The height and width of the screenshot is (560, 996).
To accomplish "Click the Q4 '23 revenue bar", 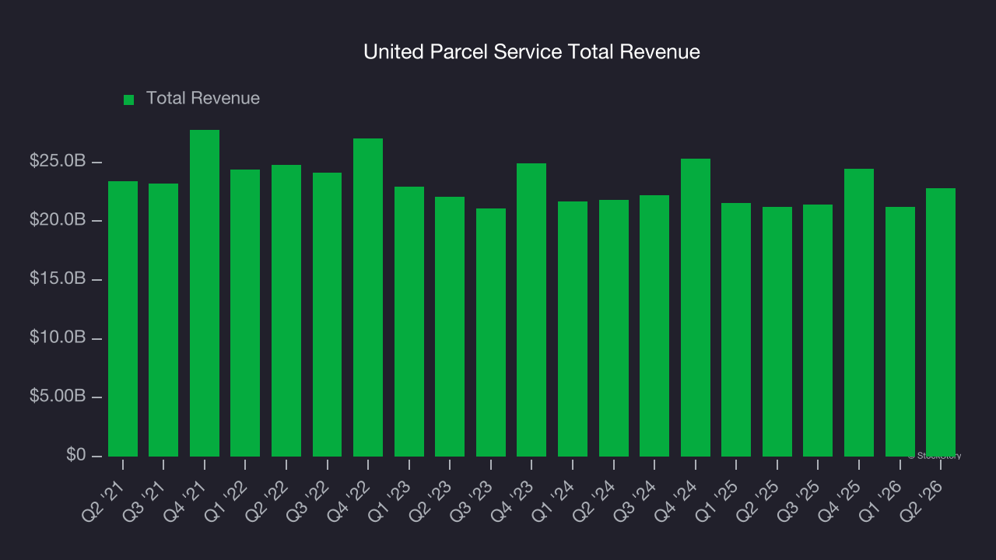I will (x=531, y=310).
